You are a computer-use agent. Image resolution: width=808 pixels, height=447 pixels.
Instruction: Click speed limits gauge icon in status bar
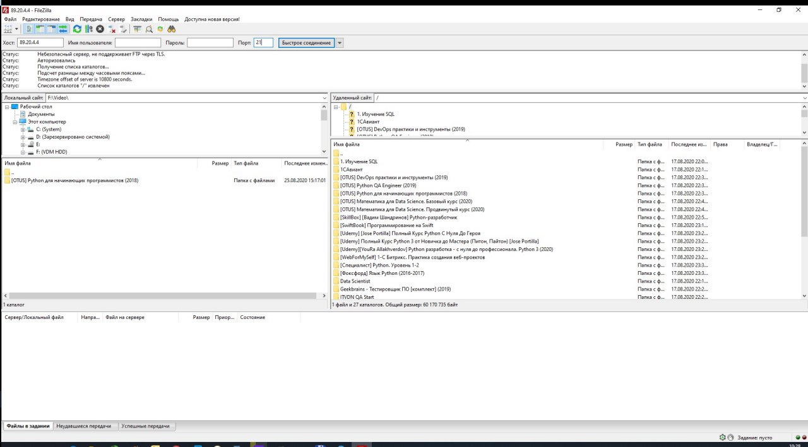(x=730, y=438)
